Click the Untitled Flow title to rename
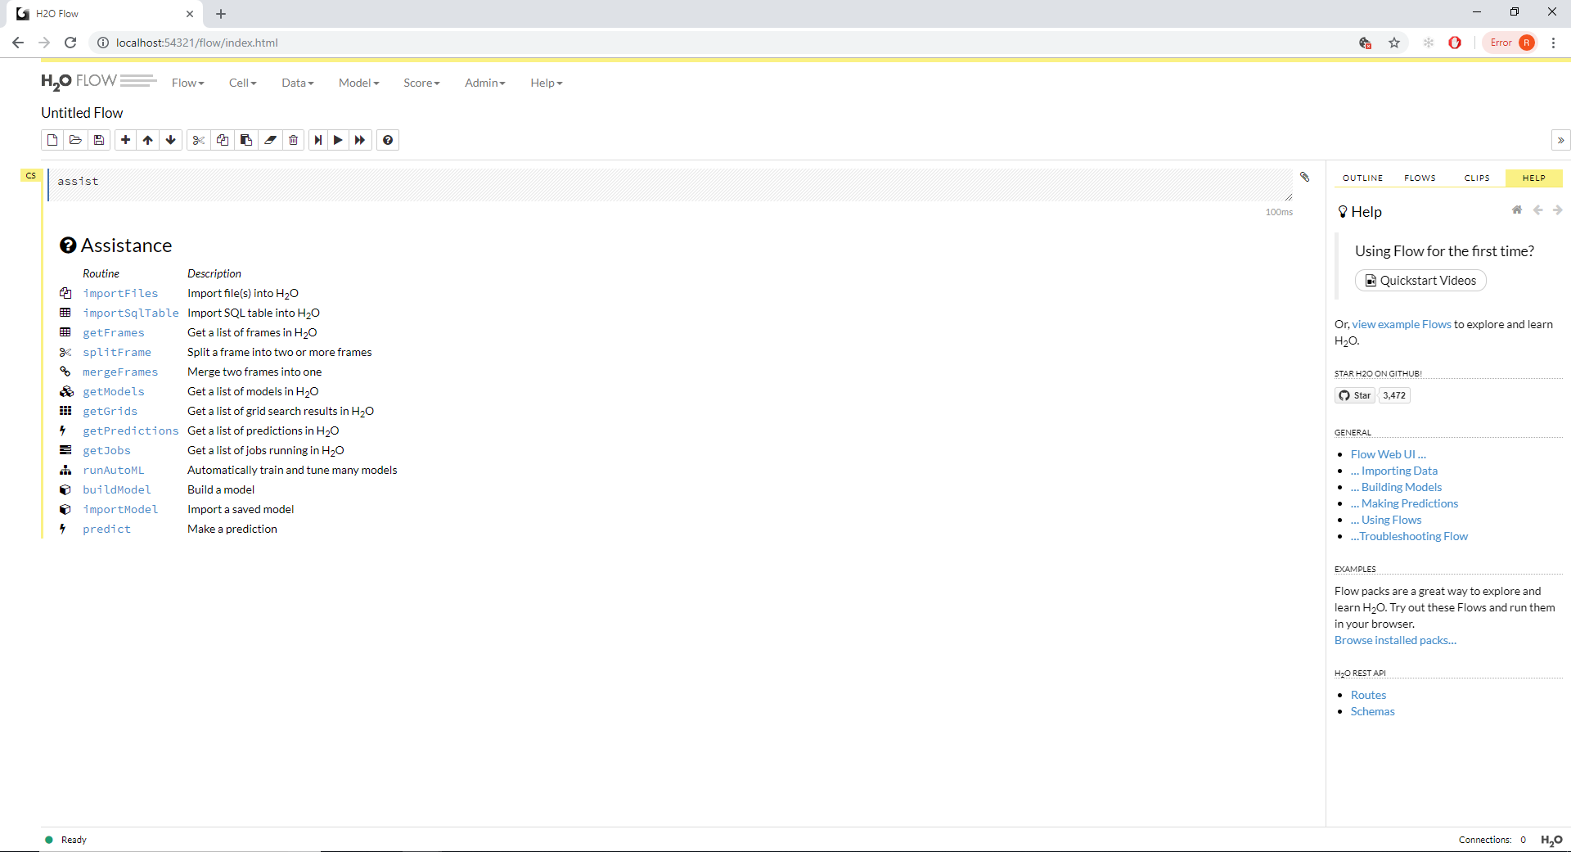Screen dimensions: 1571x852 tap(82, 113)
